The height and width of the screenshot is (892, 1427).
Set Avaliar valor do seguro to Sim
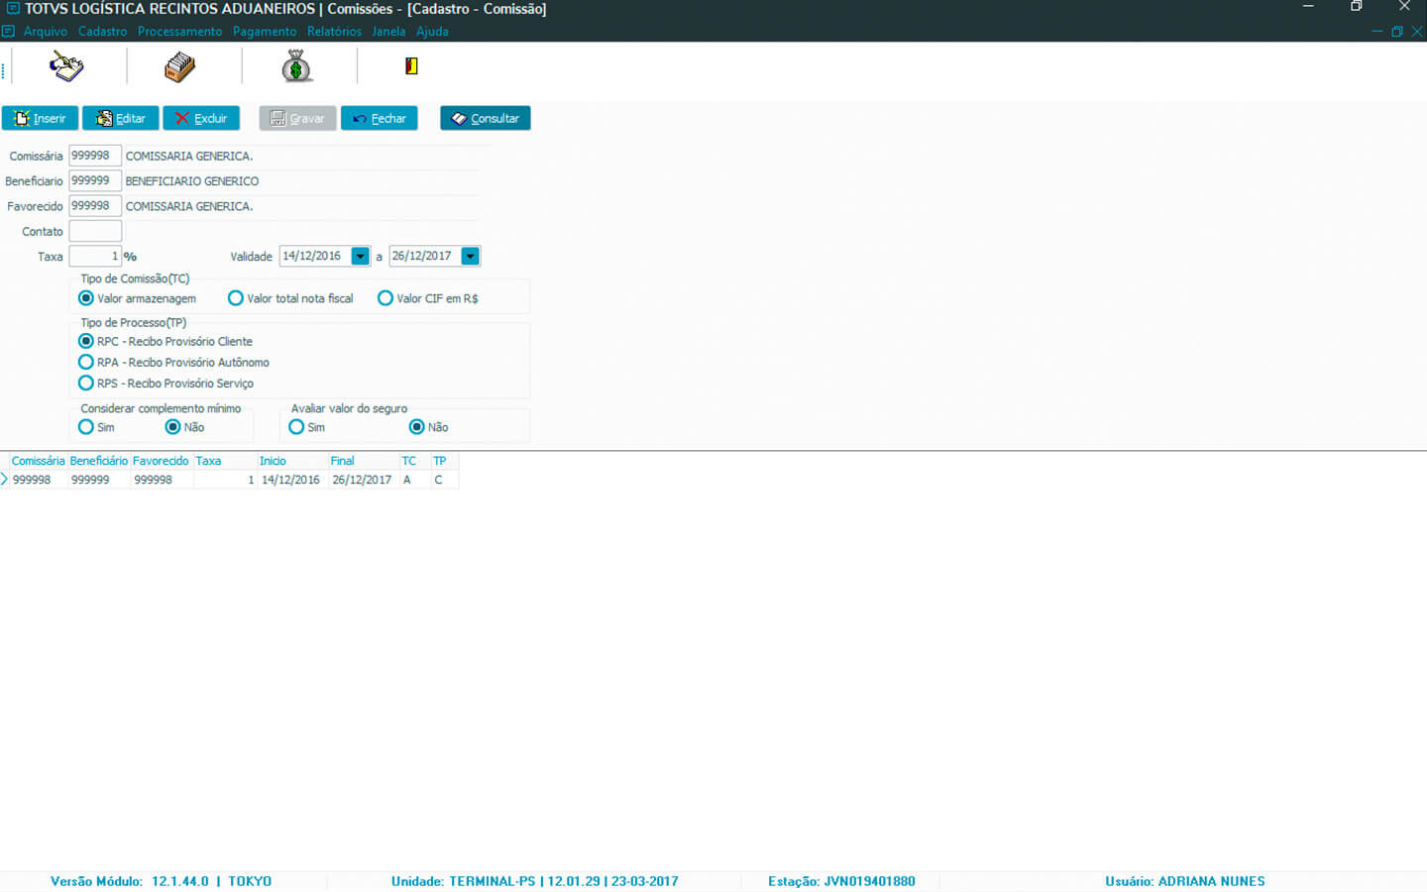click(296, 427)
